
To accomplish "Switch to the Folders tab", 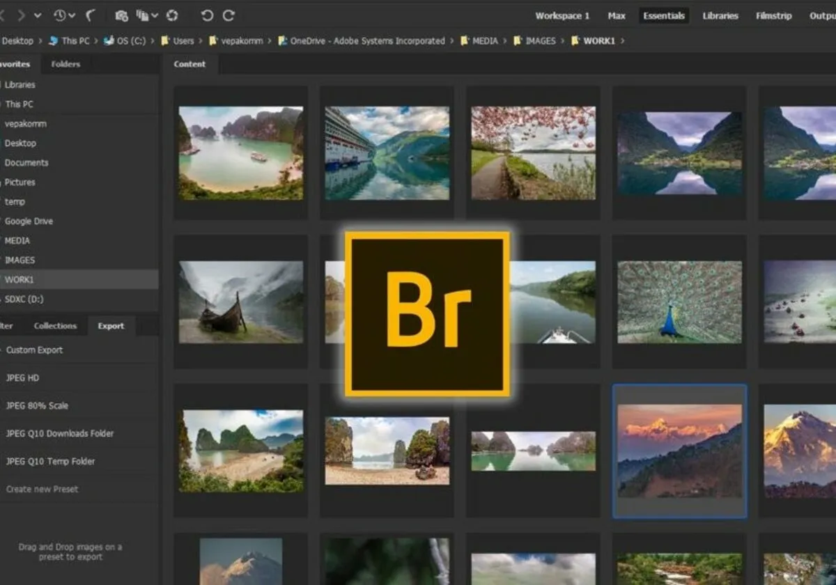I will point(66,63).
